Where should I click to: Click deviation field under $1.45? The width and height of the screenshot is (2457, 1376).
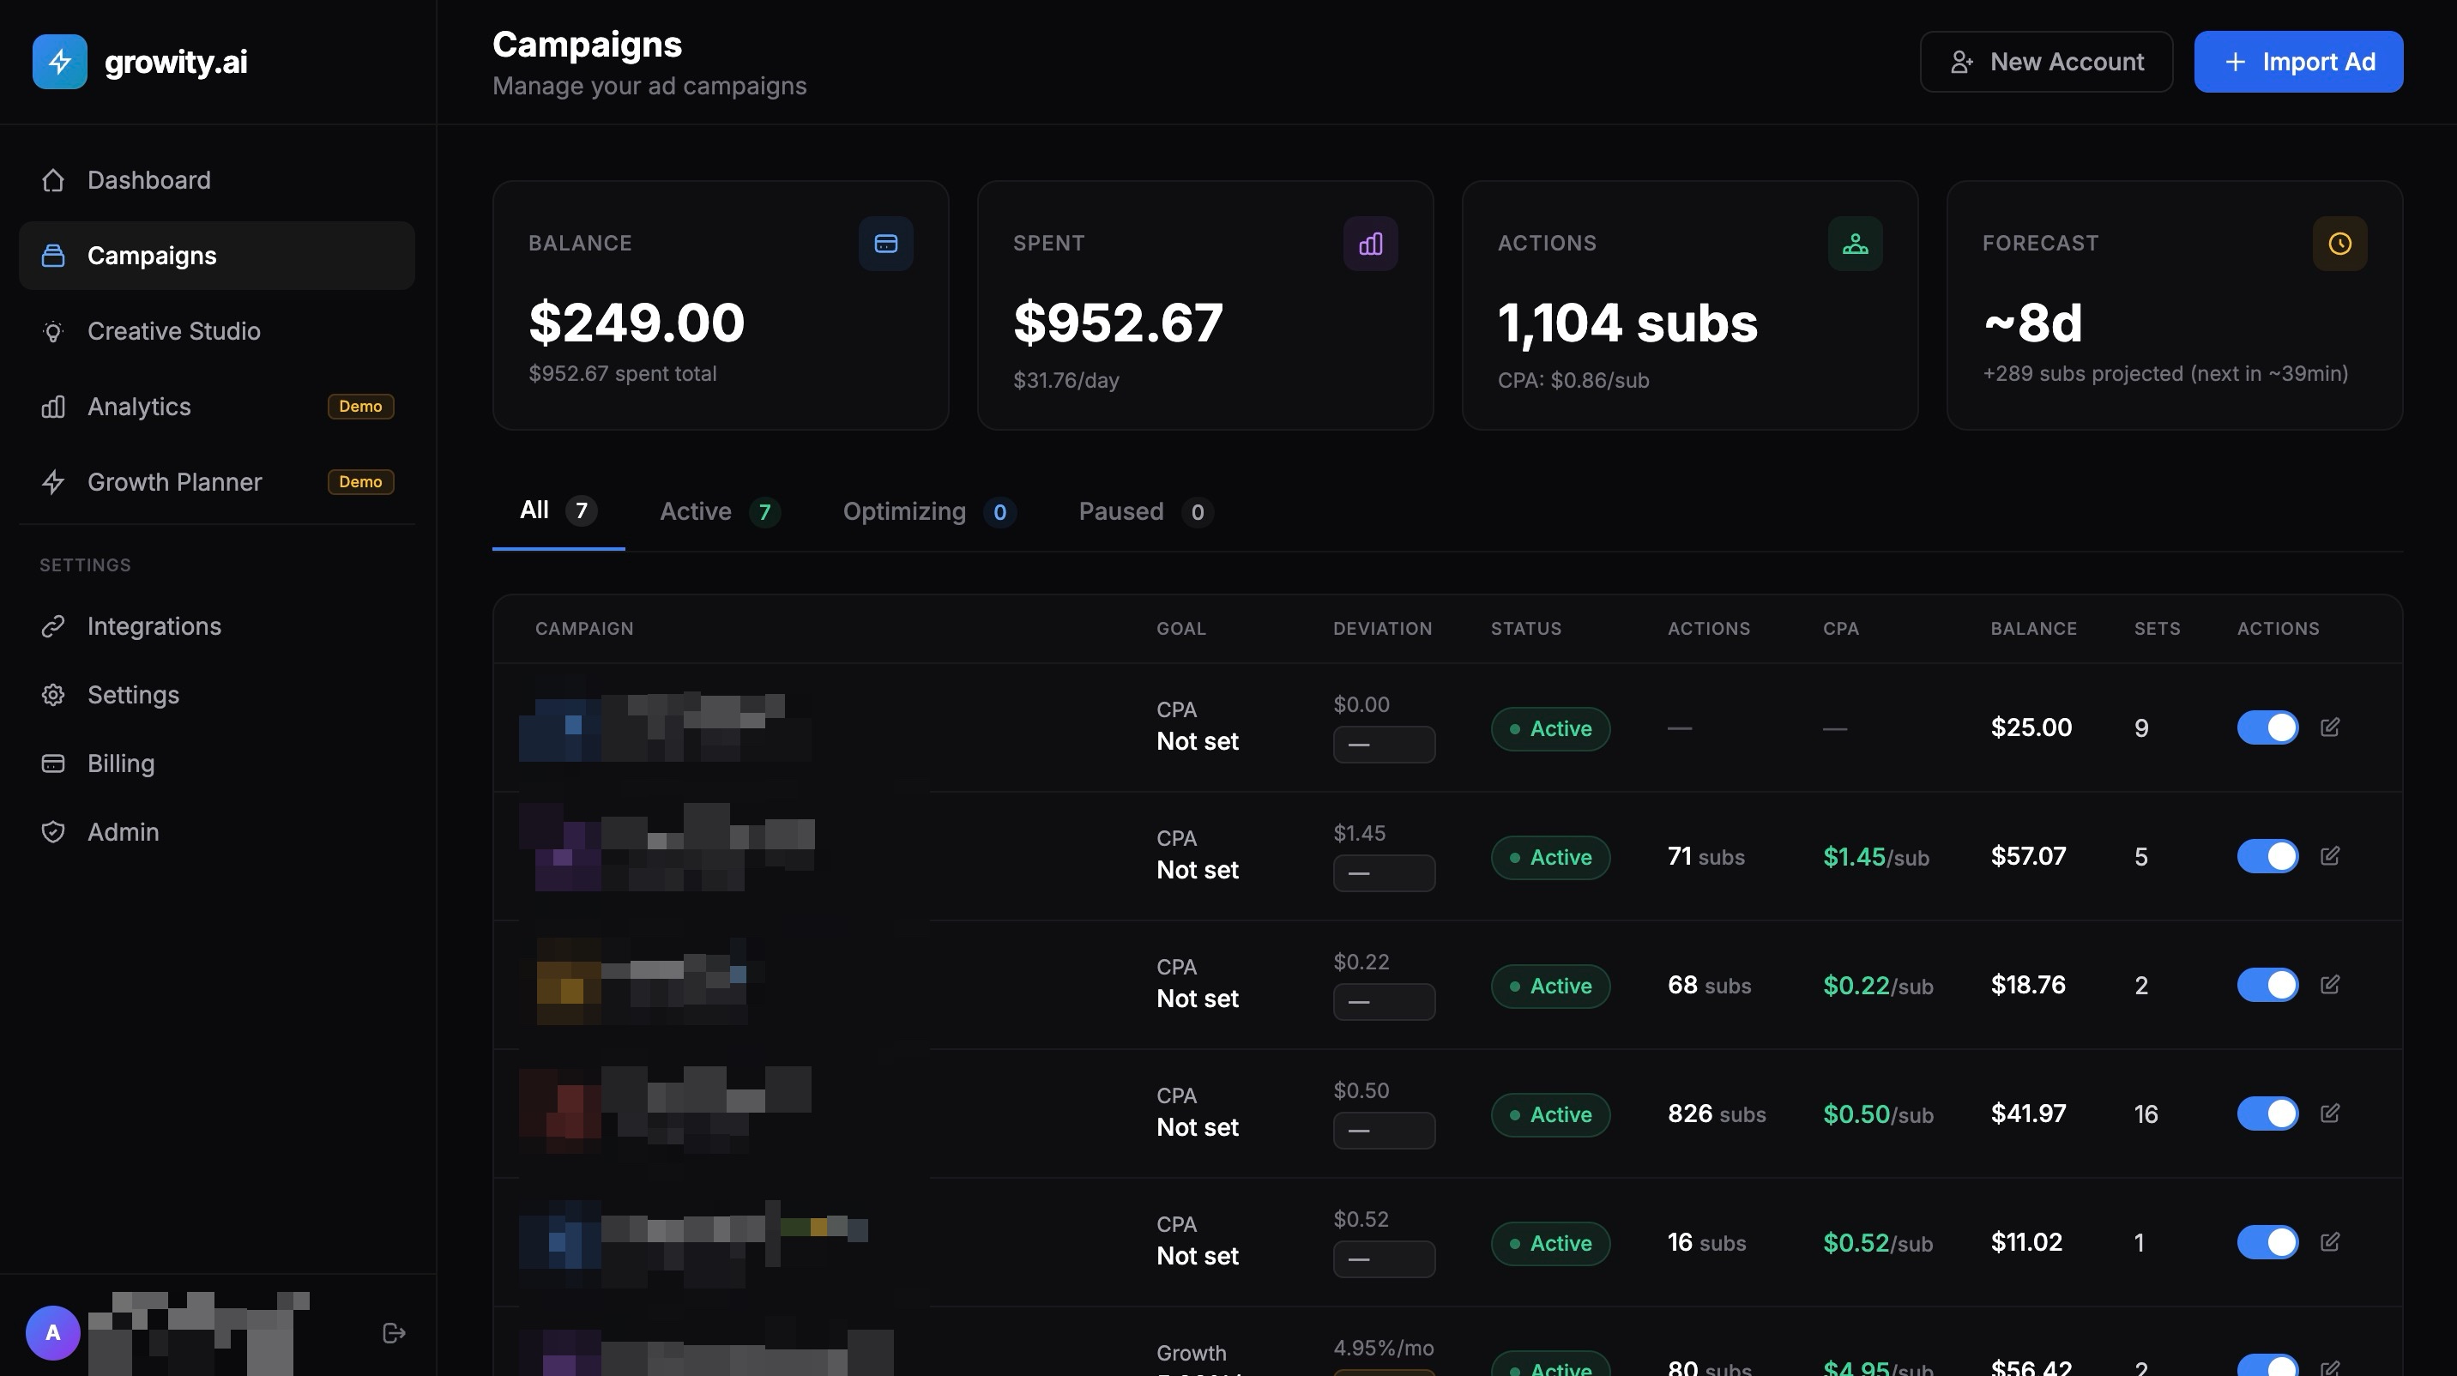pos(1383,873)
